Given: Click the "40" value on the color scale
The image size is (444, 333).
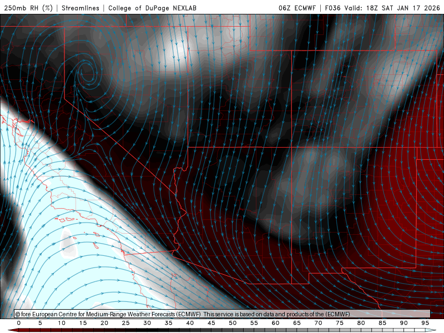Looking at the screenshot, I should pos(190,323).
